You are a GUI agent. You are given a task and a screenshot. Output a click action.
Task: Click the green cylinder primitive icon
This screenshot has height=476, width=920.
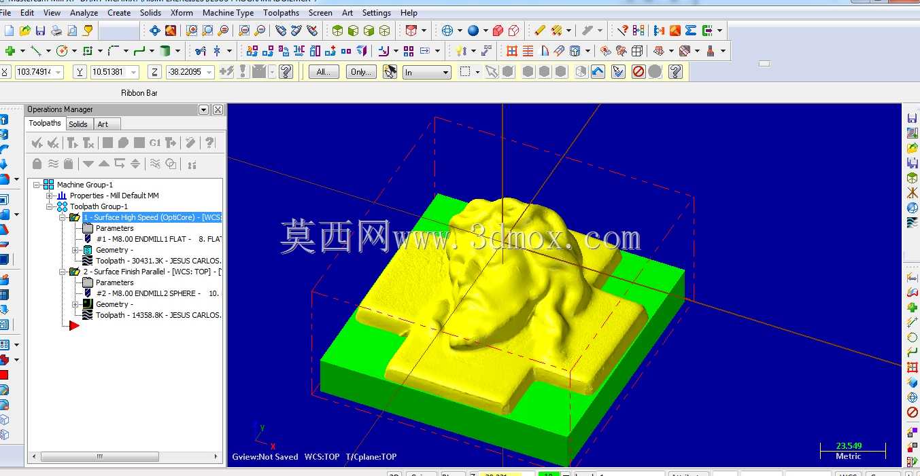165,51
